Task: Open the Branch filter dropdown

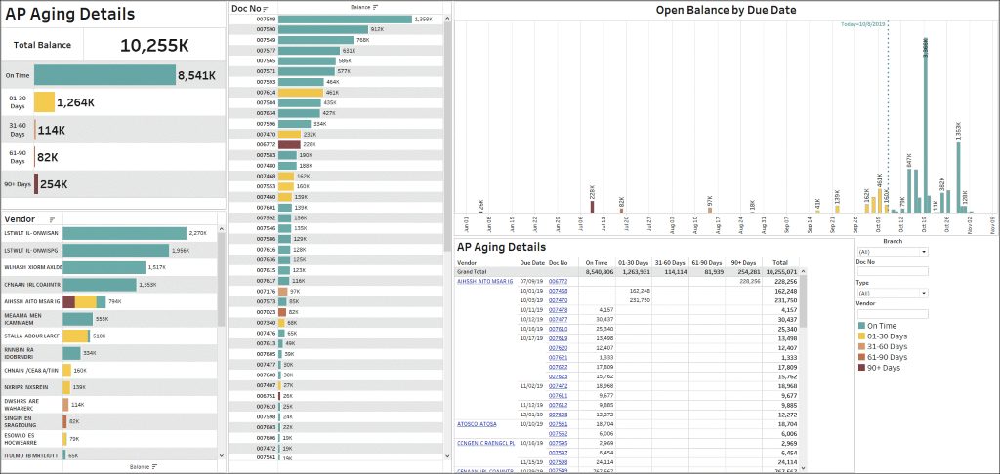Action: (893, 252)
